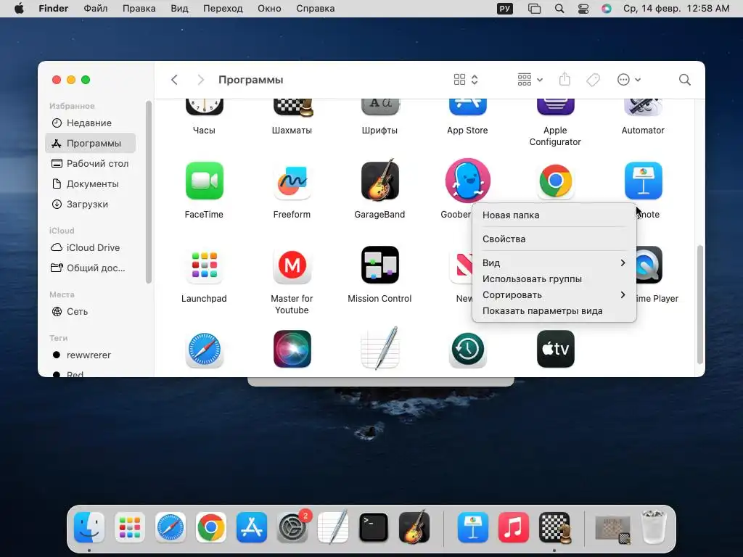
Task: Select the App Store app in Finder
Action: [x=468, y=107]
